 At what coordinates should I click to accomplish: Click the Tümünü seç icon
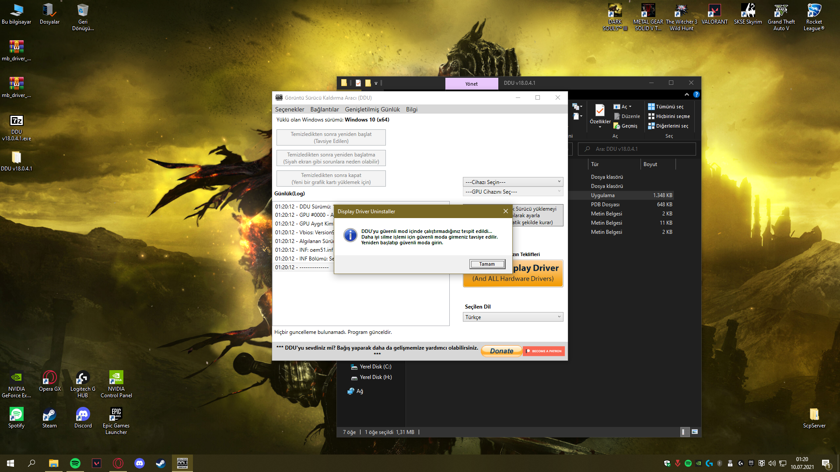coord(651,107)
